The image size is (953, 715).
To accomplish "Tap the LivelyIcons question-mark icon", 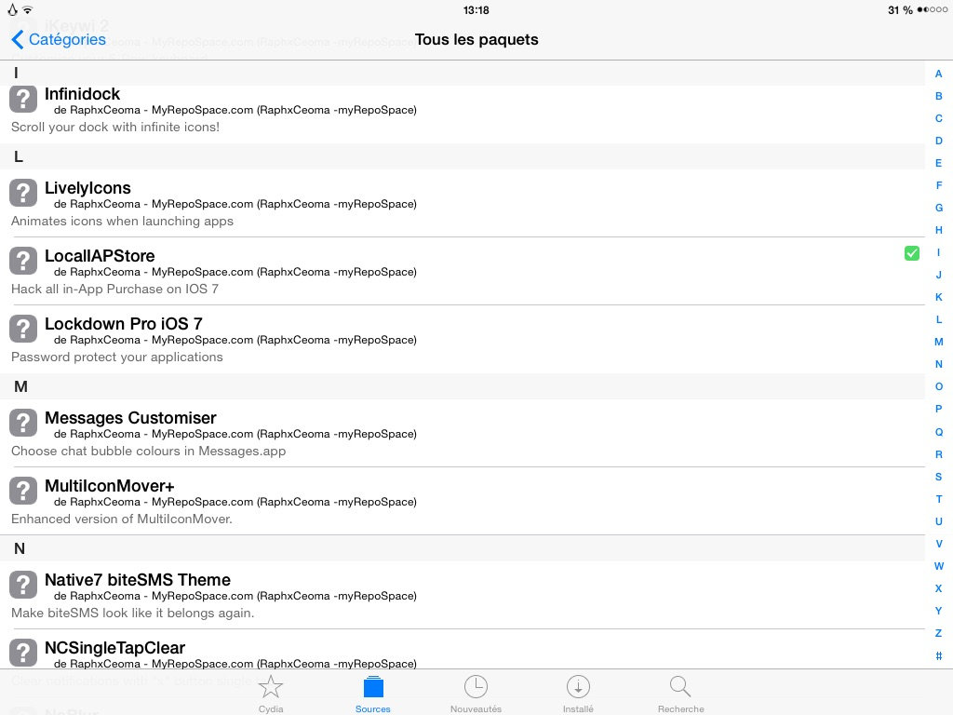I will (23, 193).
